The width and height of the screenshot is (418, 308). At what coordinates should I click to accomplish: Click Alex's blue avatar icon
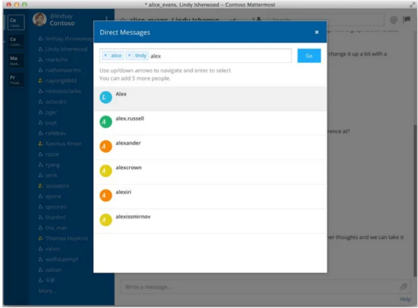coord(106,97)
